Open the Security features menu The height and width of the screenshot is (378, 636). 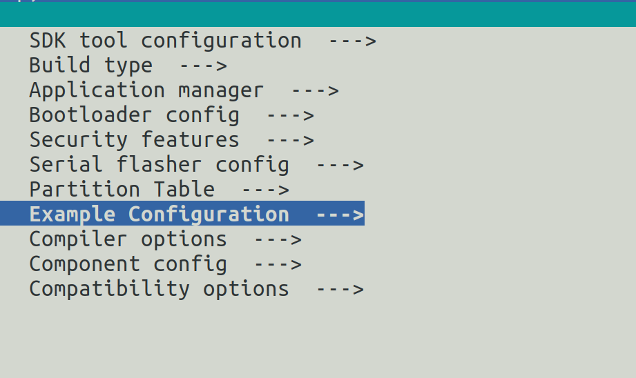(x=134, y=140)
